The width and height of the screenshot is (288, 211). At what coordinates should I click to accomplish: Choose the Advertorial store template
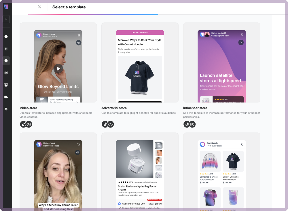[140, 62]
